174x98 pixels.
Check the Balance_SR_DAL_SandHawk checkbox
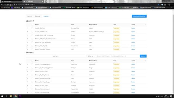click(32, 42)
